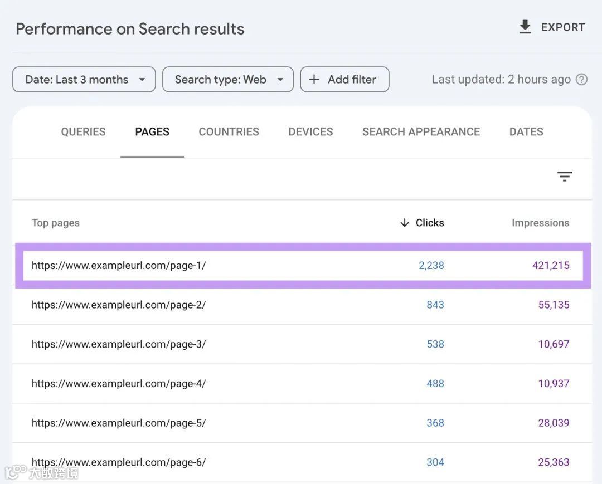This screenshot has width=602, height=484.
Task: Open the COUNTRIES tab
Action: tap(229, 132)
